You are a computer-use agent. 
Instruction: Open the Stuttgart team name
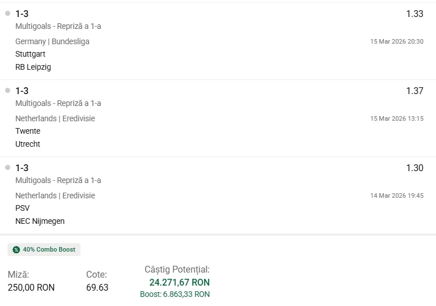tap(30, 54)
